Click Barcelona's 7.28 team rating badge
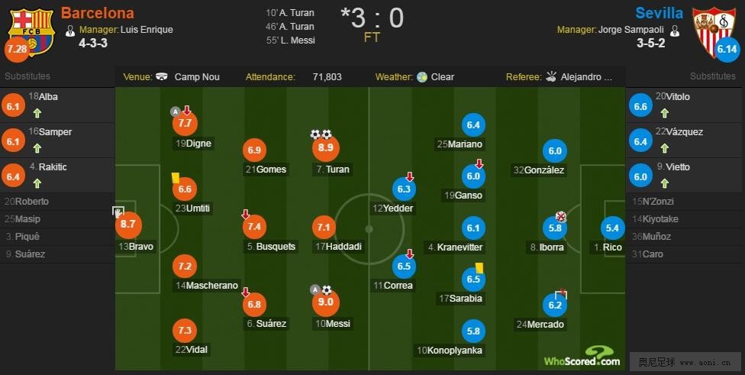Screen dimensions: 745x375 (x=17, y=49)
